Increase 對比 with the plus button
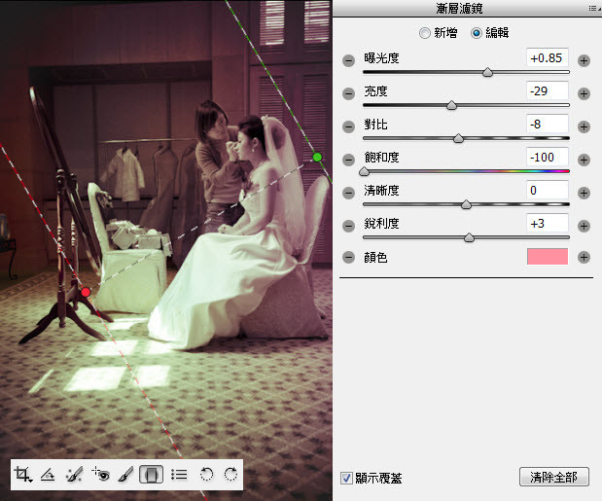The image size is (602, 501). tap(584, 126)
